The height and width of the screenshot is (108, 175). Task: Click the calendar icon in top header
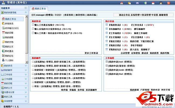tap(153, 3)
